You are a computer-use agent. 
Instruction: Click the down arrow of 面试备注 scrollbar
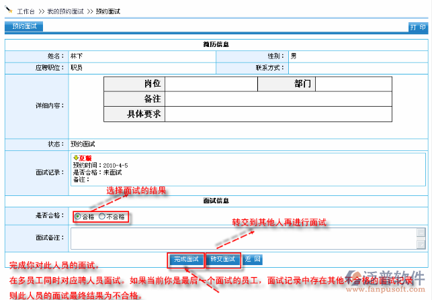(x=421, y=244)
